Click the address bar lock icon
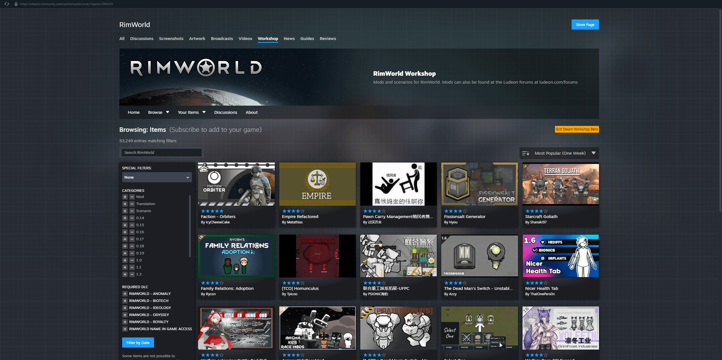 pyautogui.click(x=16, y=4)
